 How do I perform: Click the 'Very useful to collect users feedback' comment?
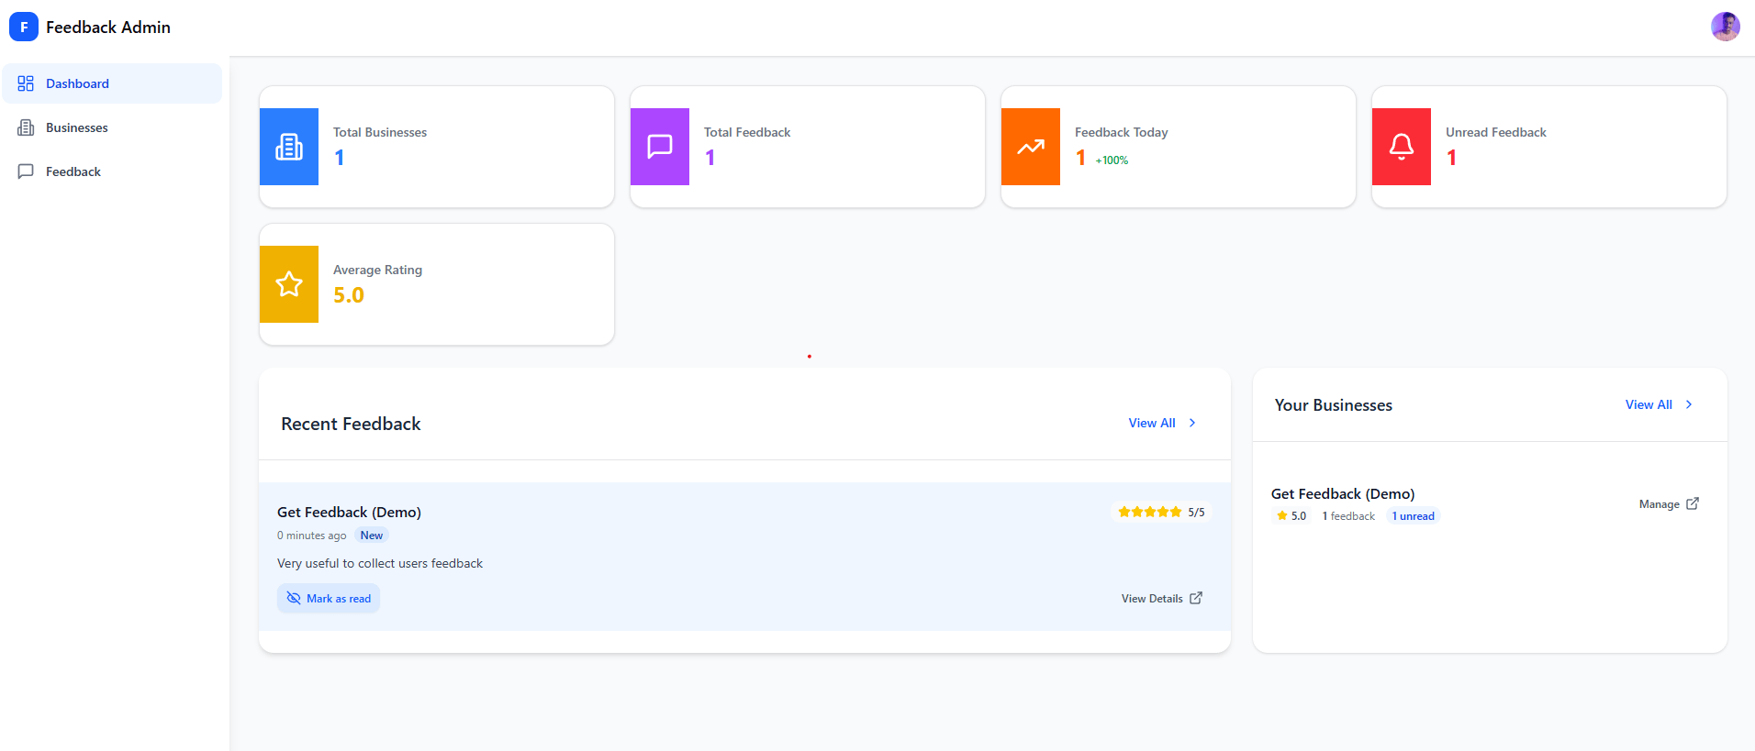pyautogui.click(x=380, y=563)
